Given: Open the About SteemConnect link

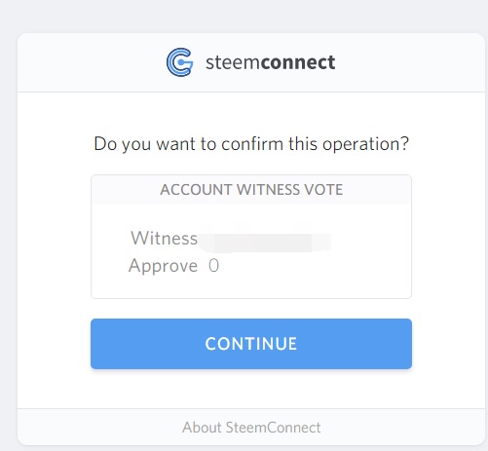Looking at the screenshot, I should coord(251,428).
